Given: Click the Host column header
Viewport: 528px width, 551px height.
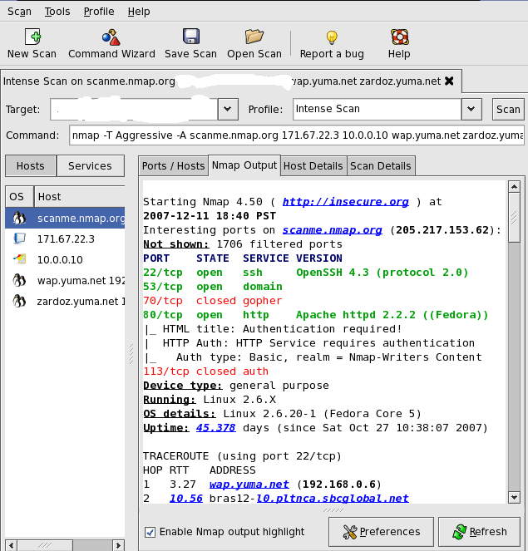Looking at the screenshot, I should click(80, 197).
